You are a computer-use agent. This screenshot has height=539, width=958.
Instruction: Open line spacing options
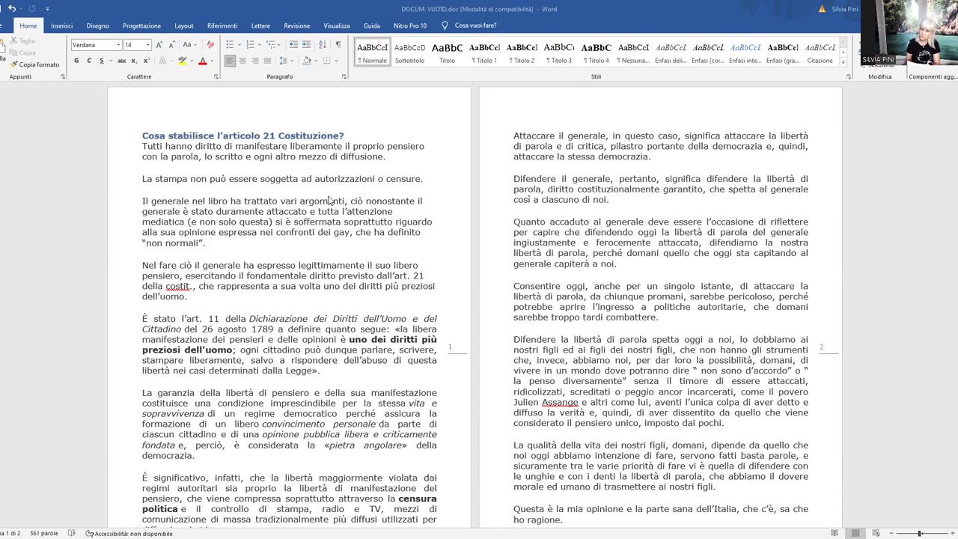(x=285, y=61)
